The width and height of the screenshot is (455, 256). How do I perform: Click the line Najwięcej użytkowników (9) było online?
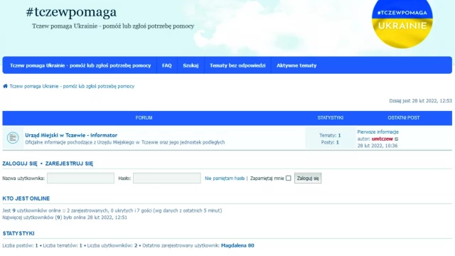tap(65, 218)
